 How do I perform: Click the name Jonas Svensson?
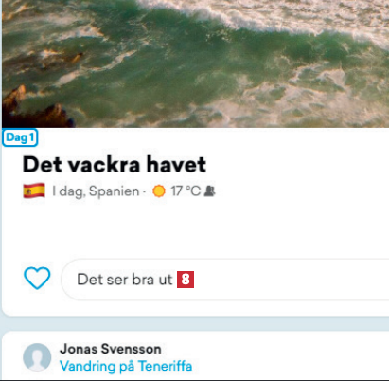[111, 349]
